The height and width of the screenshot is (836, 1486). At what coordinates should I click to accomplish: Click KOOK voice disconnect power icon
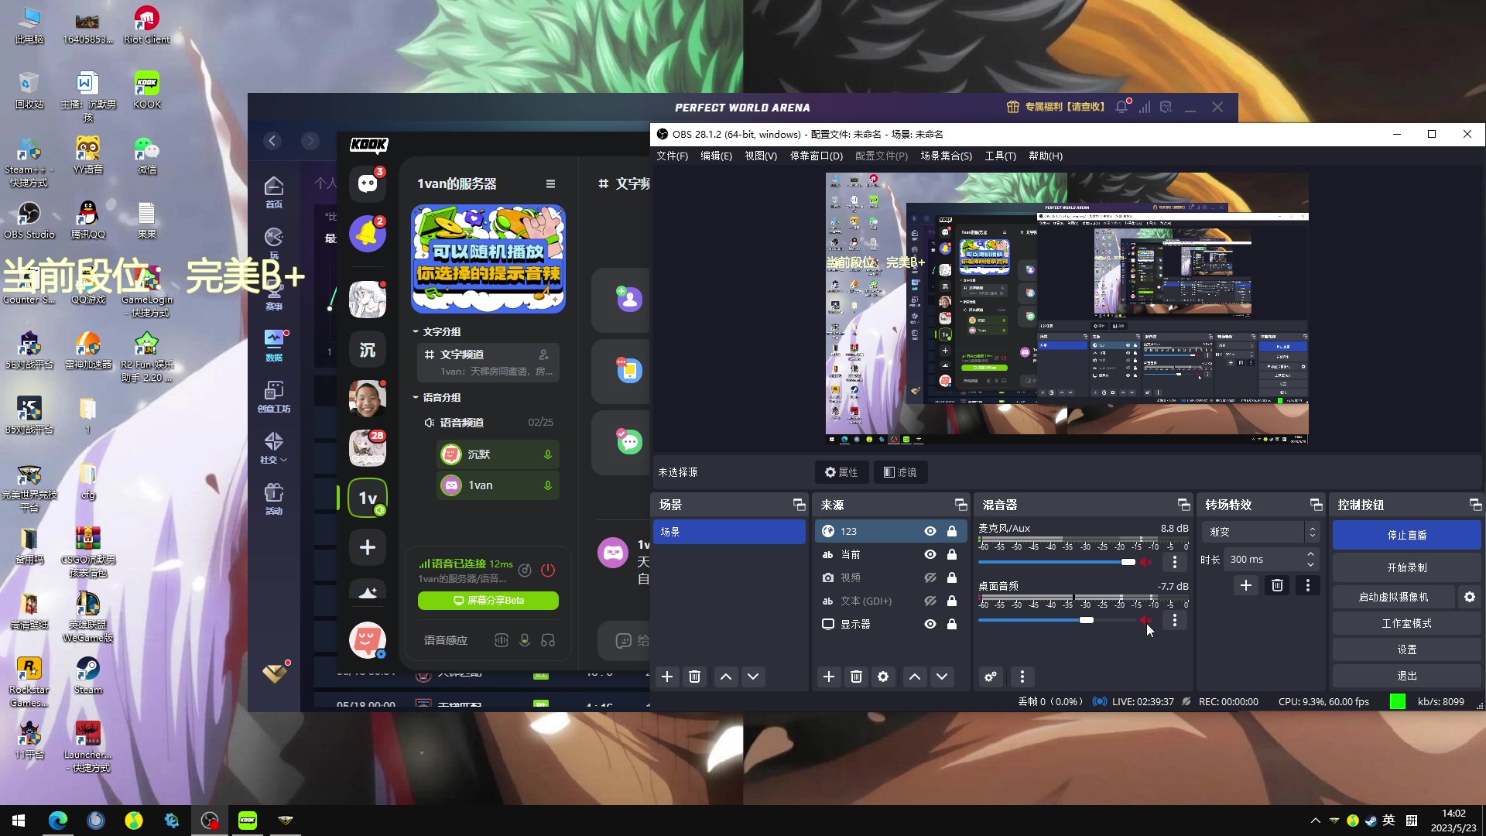(x=548, y=570)
